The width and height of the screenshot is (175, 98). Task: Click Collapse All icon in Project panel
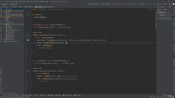tap(17, 7)
